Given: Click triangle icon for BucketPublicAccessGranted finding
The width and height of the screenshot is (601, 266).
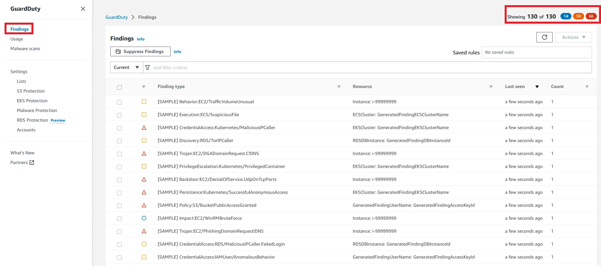Looking at the screenshot, I should pos(144,205).
